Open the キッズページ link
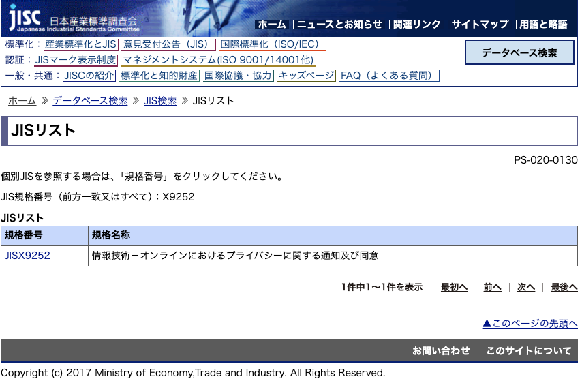The height and width of the screenshot is (381, 582). (x=306, y=76)
